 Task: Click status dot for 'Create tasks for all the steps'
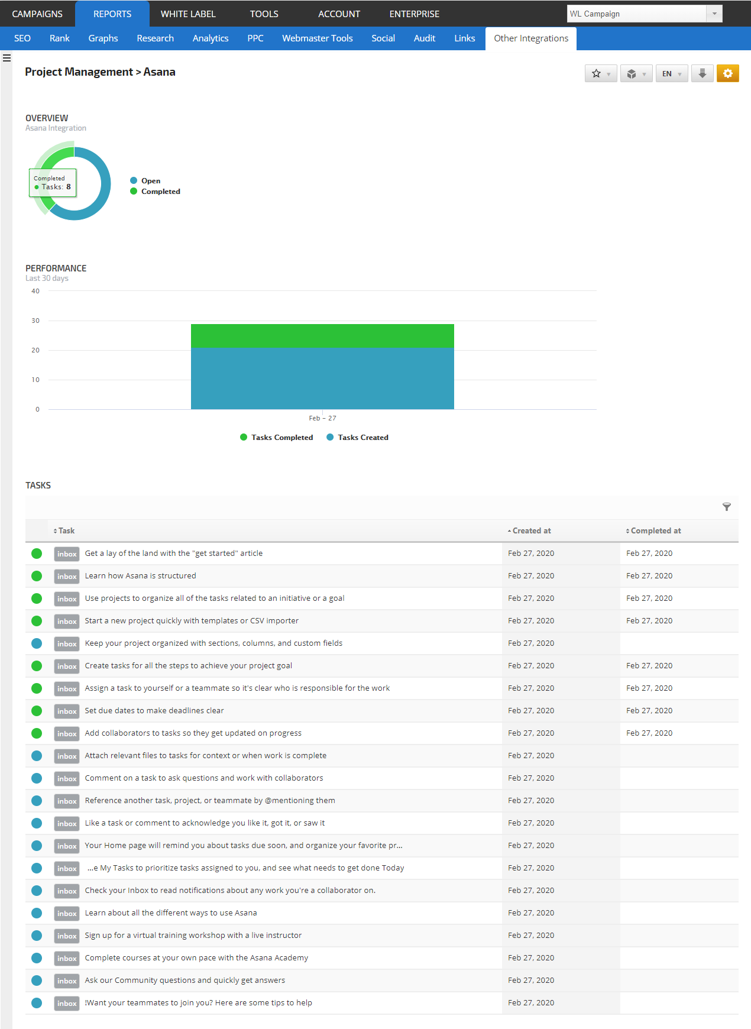coord(37,666)
